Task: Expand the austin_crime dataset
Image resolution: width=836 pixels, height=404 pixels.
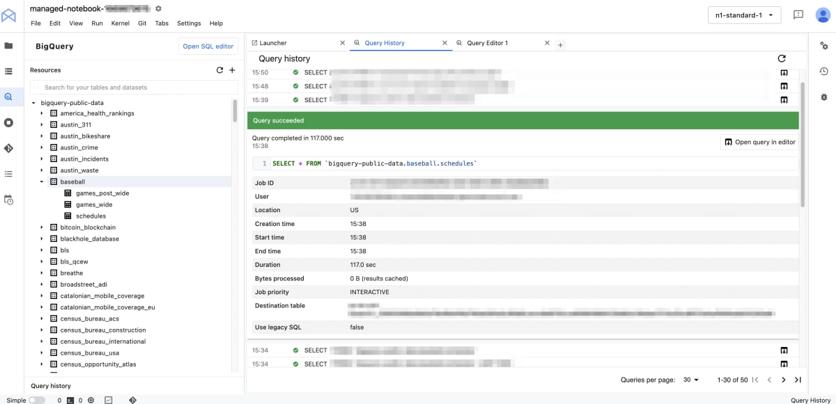Action: (42, 147)
